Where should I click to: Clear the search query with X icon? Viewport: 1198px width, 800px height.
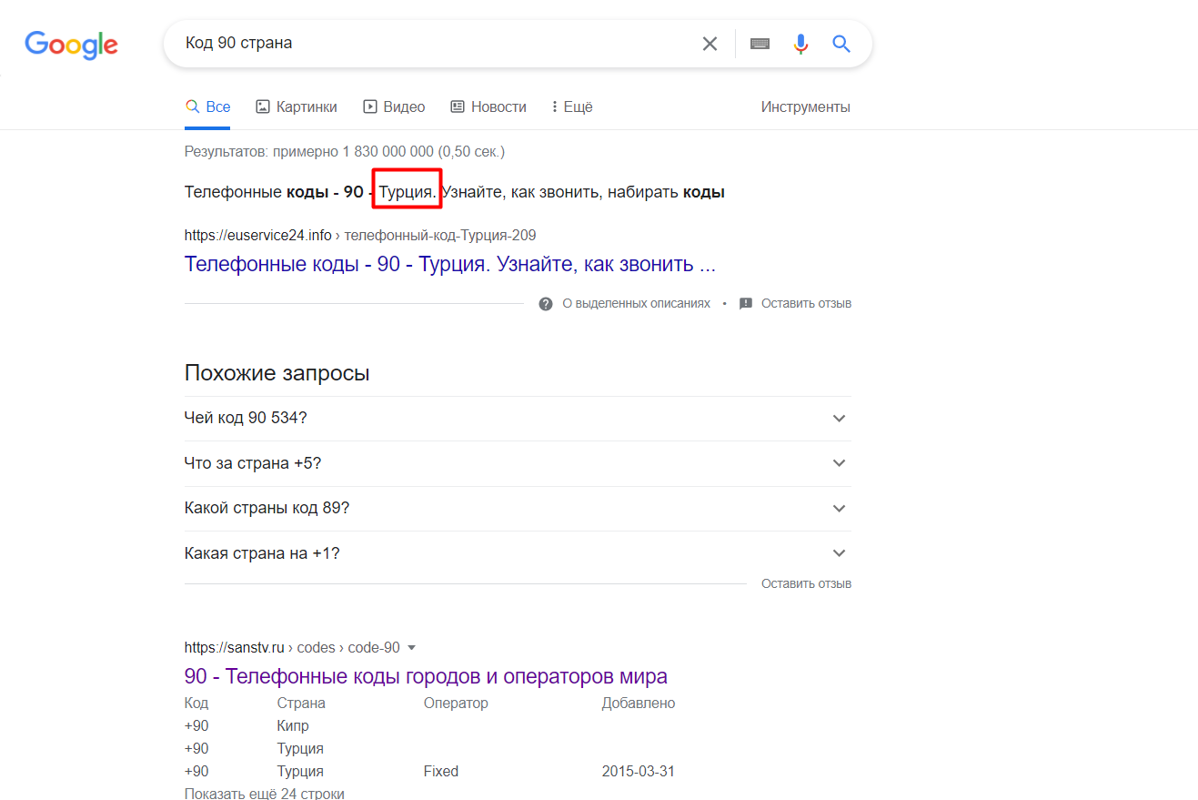click(710, 44)
